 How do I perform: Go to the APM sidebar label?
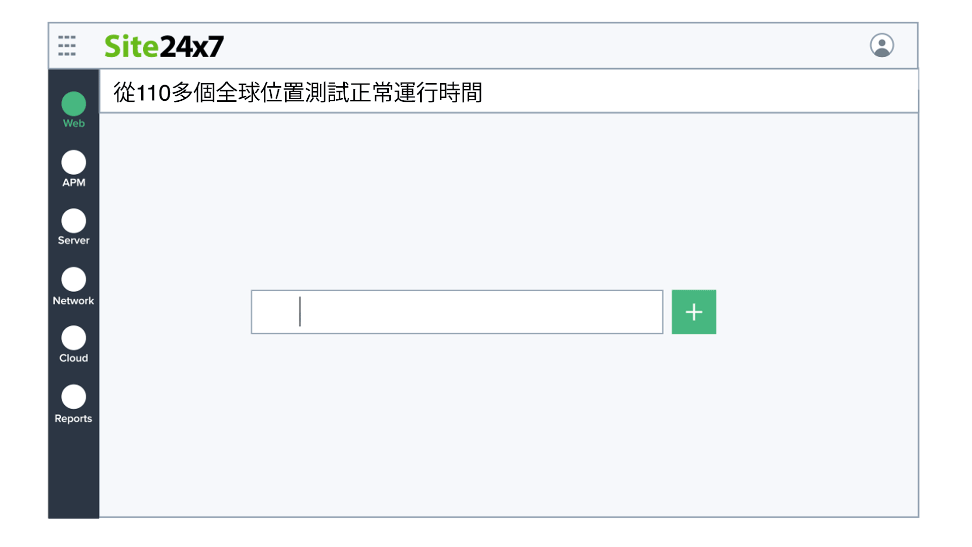pyautogui.click(x=74, y=182)
